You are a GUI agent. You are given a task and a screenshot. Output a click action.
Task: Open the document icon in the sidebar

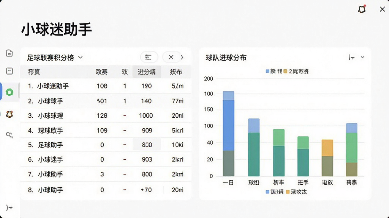(9, 53)
